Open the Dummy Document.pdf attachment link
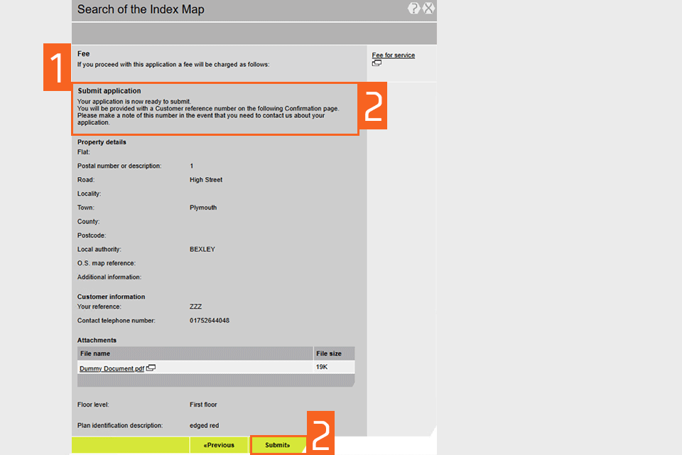The height and width of the screenshot is (455, 682). click(112, 368)
